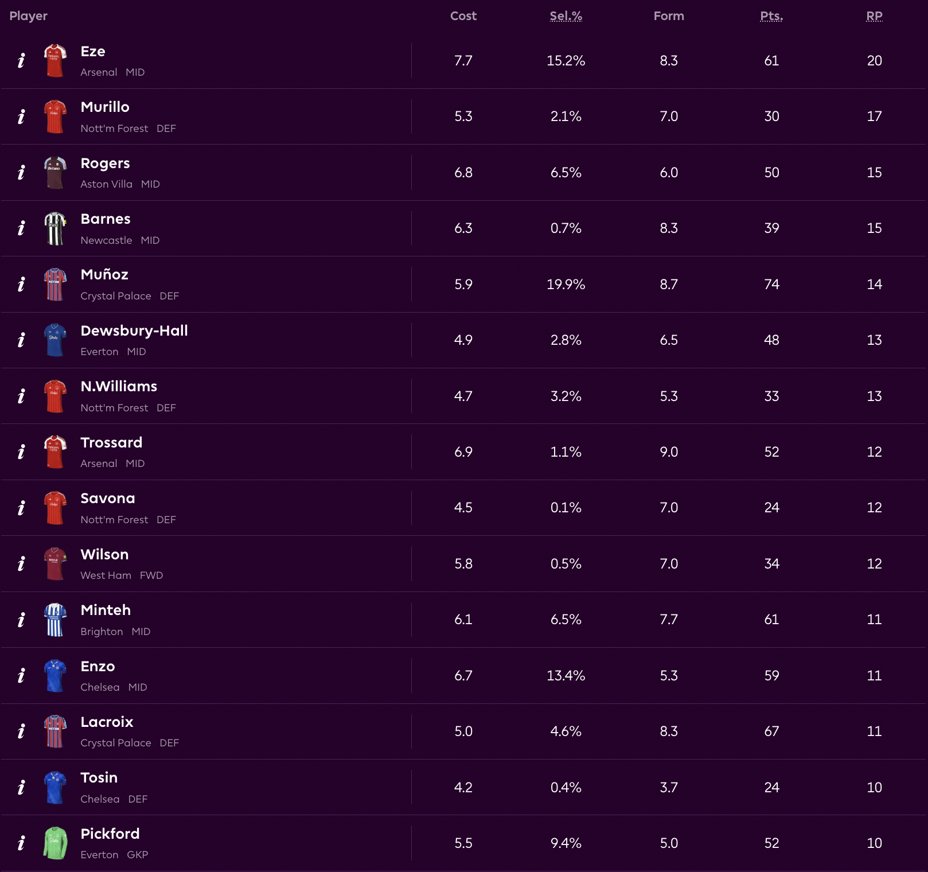Open Trossard's info icon
The height and width of the screenshot is (872, 928).
point(21,452)
